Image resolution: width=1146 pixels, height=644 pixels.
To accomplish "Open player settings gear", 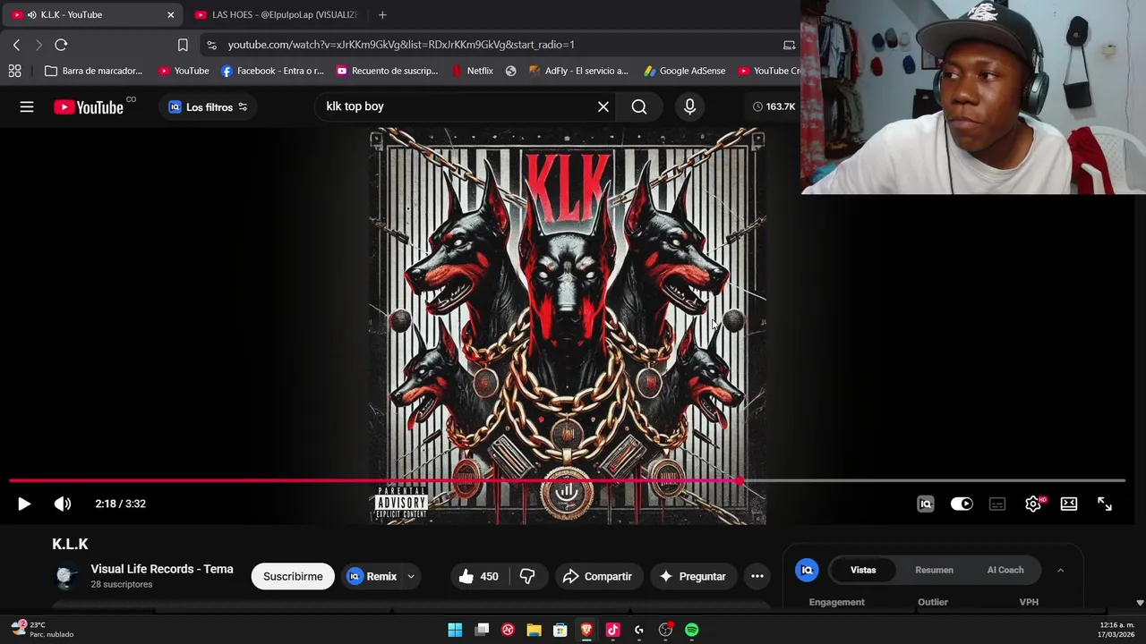I will 1033,504.
